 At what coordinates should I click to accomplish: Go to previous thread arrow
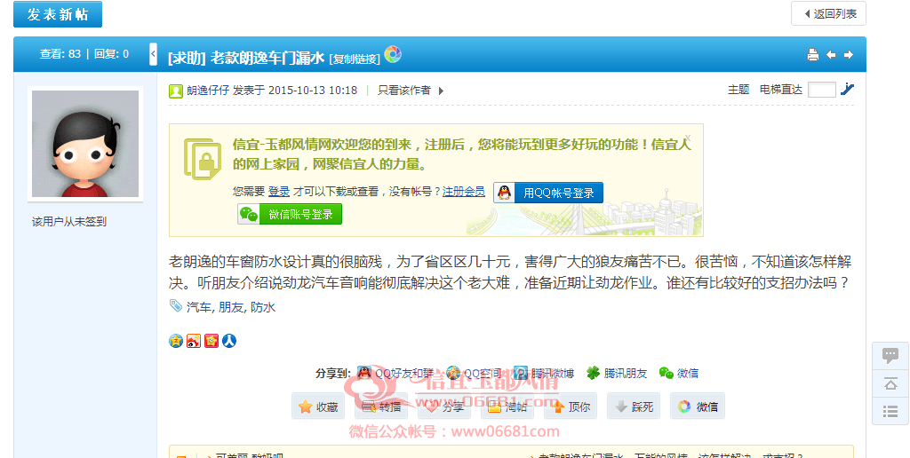click(x=831, y=54)
